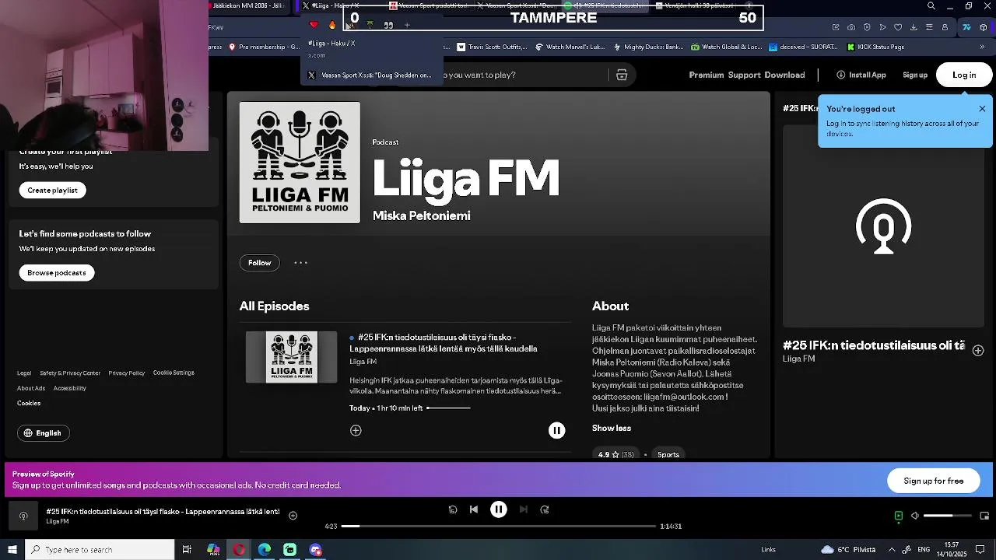Viewport: 996px width, 560px height.
Task: Open the miniplayer icon
Action: coord(984,516)
